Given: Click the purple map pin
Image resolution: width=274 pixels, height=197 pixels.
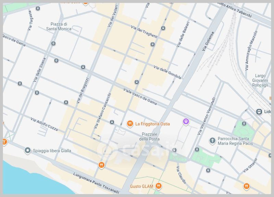Looking at the screenshot, I should (186, 121).
